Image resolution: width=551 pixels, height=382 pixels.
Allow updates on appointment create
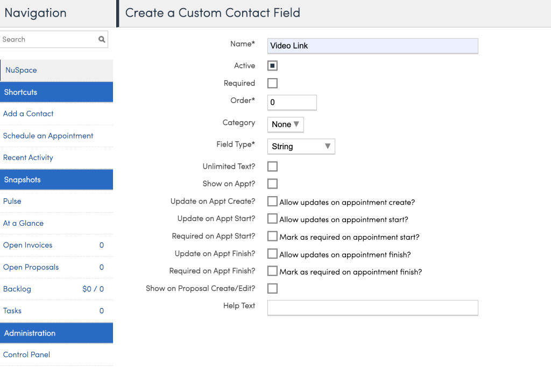point(272,202)
